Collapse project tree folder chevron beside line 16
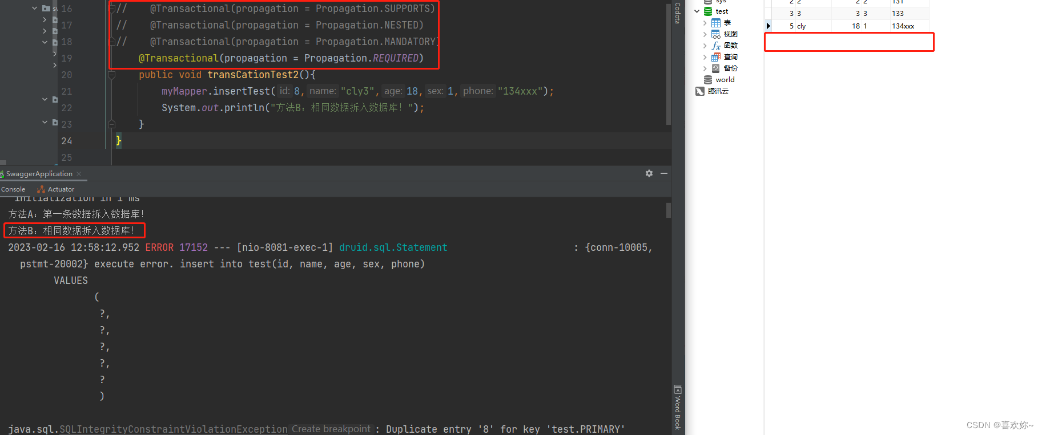This screenshot has height=435, width=1042. 35,9
